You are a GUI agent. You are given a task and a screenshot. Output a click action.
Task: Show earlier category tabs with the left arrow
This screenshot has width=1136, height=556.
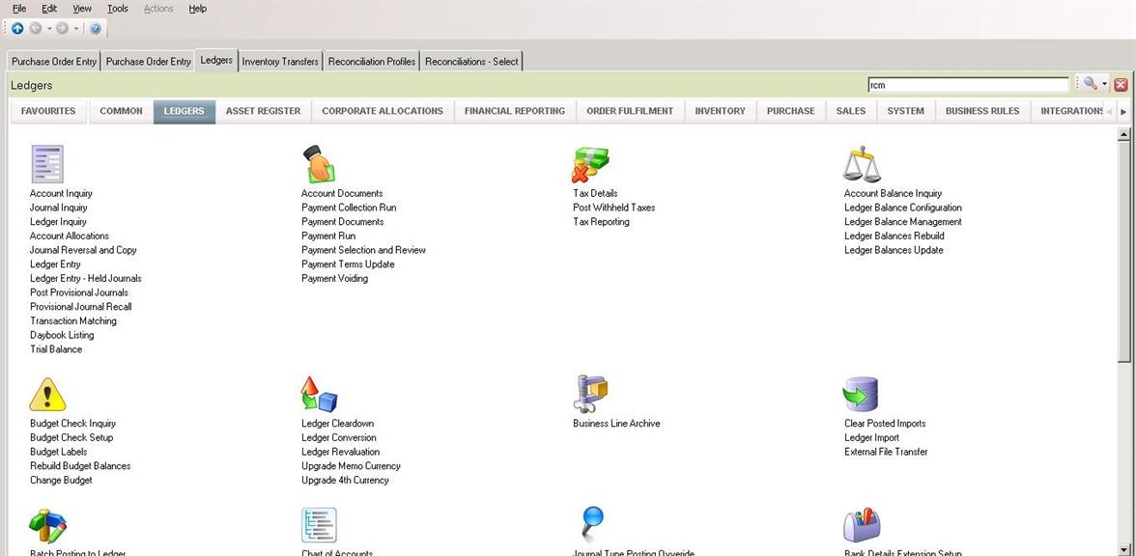tap(1109, 112)
